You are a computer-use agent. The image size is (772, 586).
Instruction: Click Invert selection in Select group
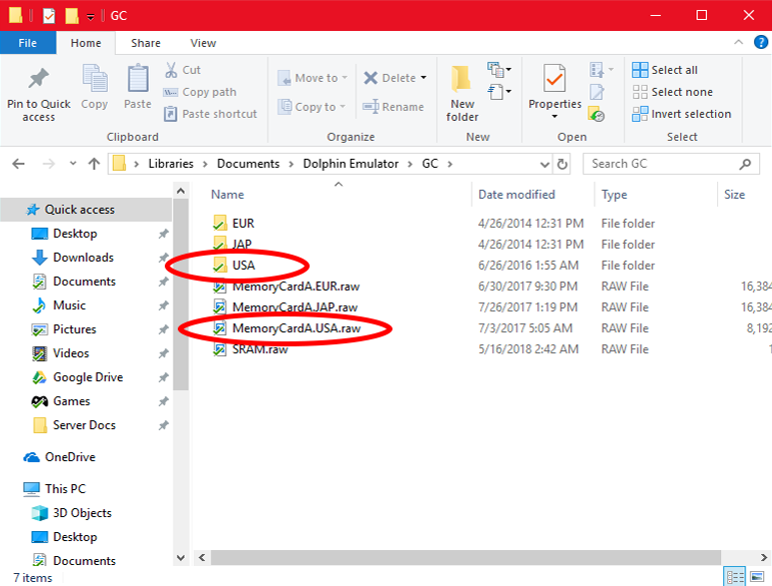tap(681, 114)
